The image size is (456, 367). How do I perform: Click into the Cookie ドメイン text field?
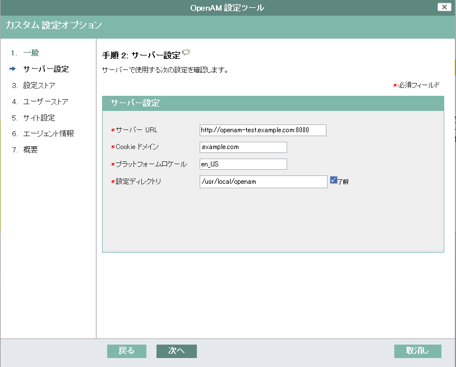coord(243,147)
